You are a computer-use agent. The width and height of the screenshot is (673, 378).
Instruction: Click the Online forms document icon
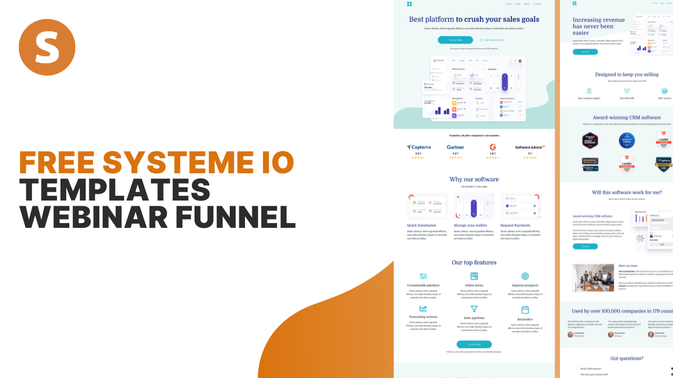[474, 276]
